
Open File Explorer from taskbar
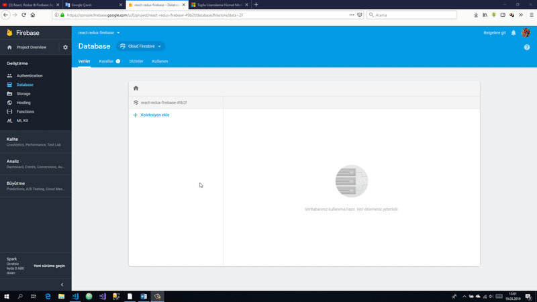tap(61, 296)
